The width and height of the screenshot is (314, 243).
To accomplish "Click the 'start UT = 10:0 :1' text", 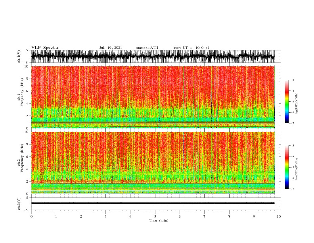I will pyautogui.click(x=191, y=48).
